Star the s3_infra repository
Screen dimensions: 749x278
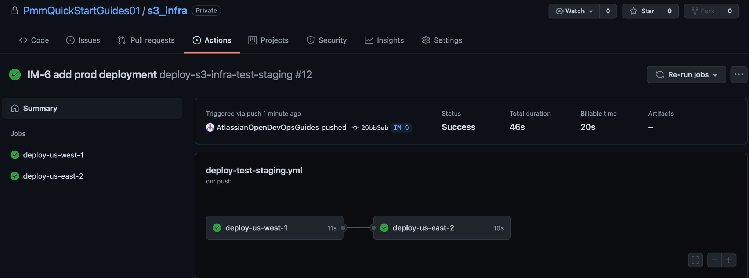642,11
